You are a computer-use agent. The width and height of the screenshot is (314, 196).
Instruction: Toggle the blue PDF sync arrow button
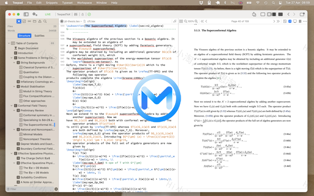point(290,21)
